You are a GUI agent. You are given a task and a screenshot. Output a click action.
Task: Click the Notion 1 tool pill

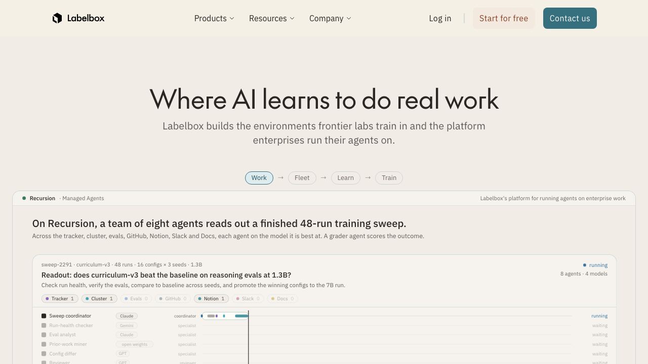[x=211, y=299]
